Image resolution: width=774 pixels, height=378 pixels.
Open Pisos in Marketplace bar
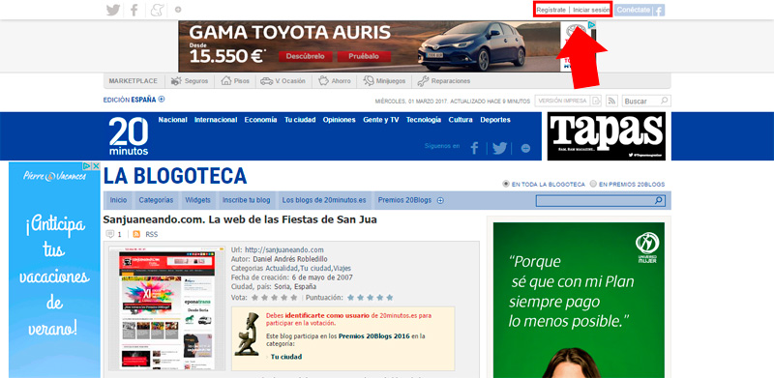click(235, 81)
